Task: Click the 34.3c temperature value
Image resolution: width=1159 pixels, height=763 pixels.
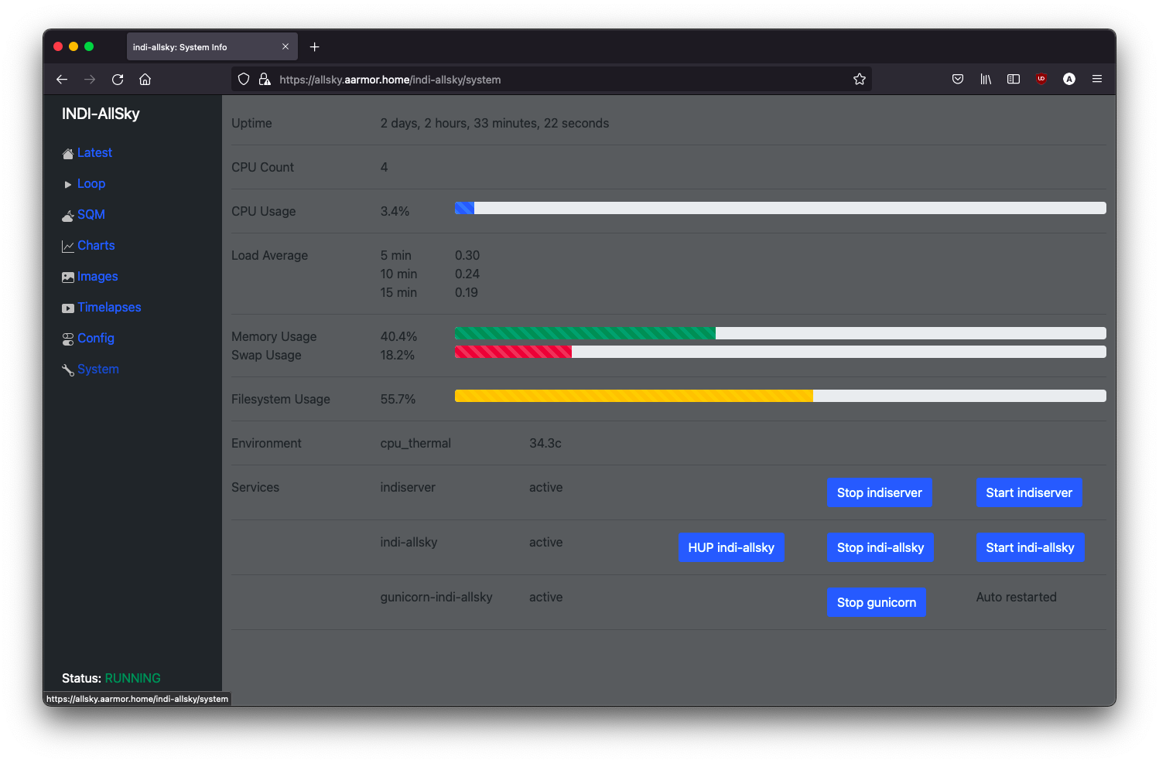Action: click(x=545, y=443)
